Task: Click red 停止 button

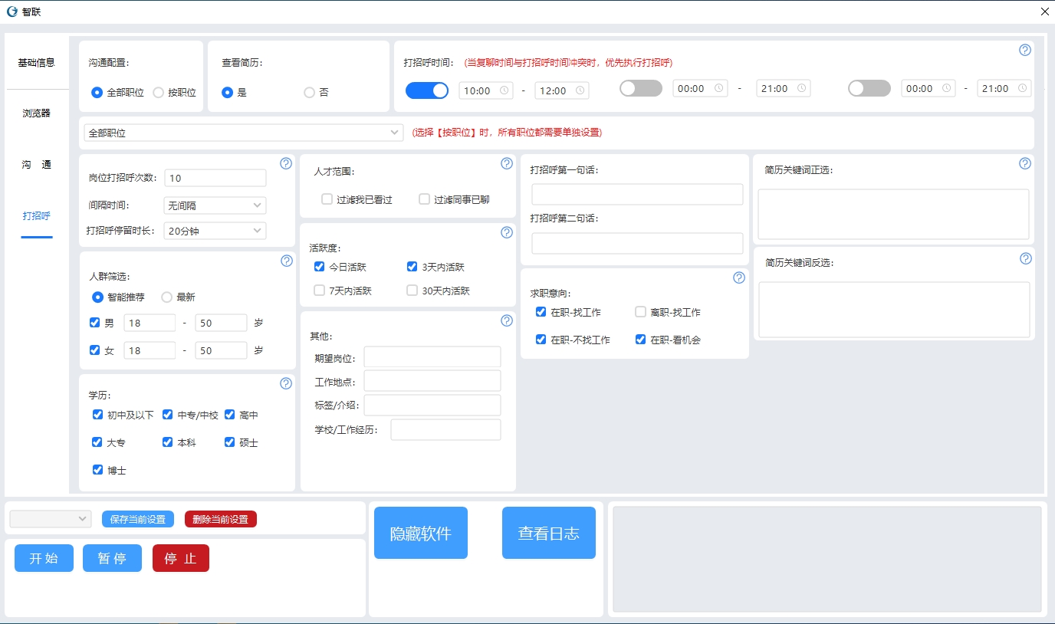Action: (181, 558)
